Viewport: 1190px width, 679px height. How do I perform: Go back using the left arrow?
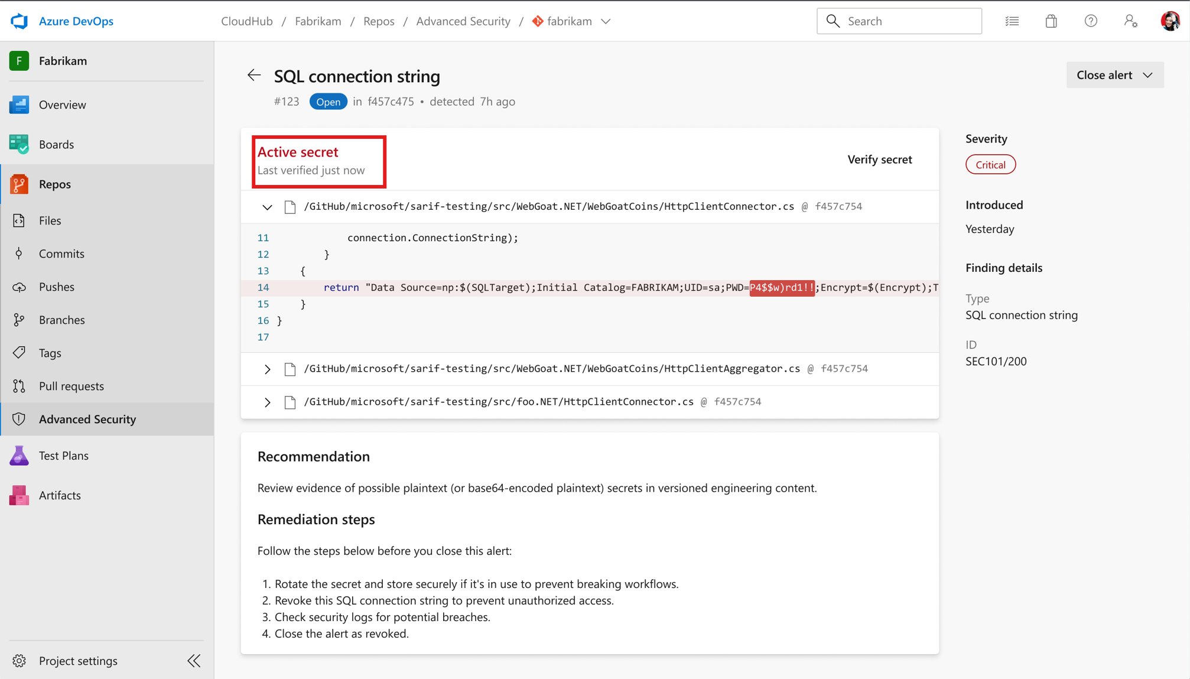[x=254, y=75]
